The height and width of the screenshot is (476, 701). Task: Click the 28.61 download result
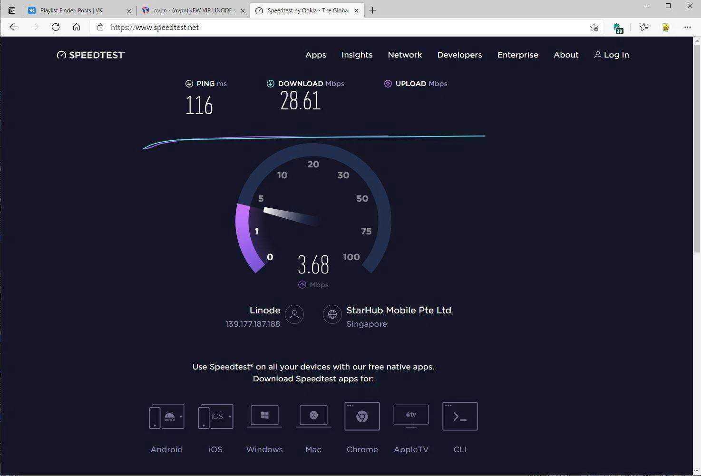pyautogui.click(x=301, y=101)
